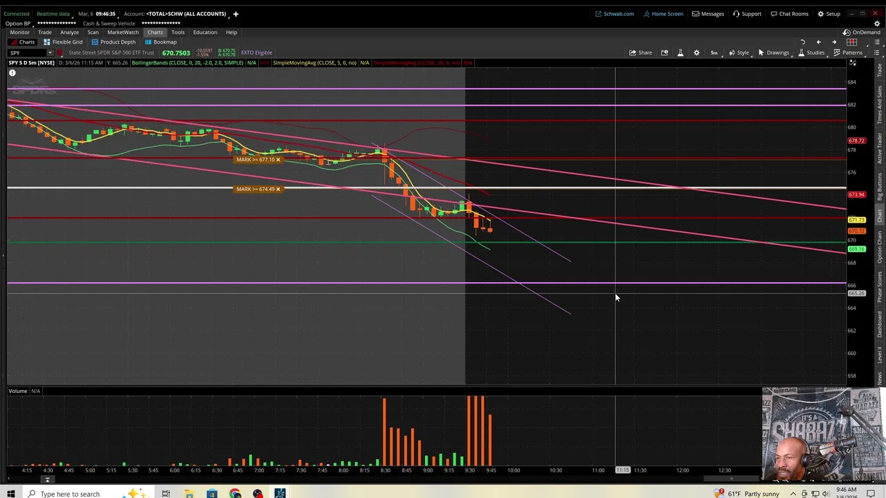886x498 pixels.
Task: Toggle the Volume subgraph label
Action: click(x=18, y=391)
